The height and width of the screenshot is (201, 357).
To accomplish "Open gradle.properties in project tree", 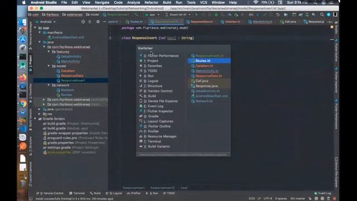I will [61, 143].
